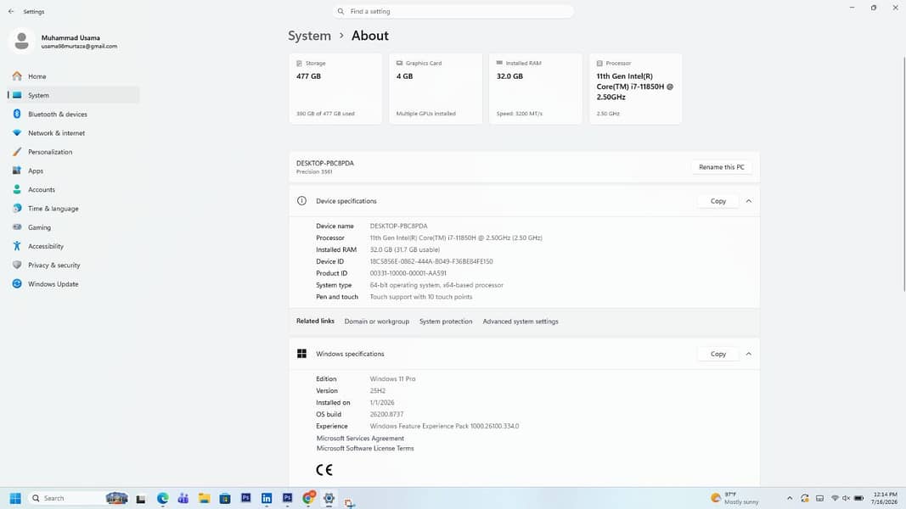Click the Product ID value 00331-10000-00001-AA591
The width and height of the screenshot is (906, 509).
pyautogui.click(x=408, y=273)
